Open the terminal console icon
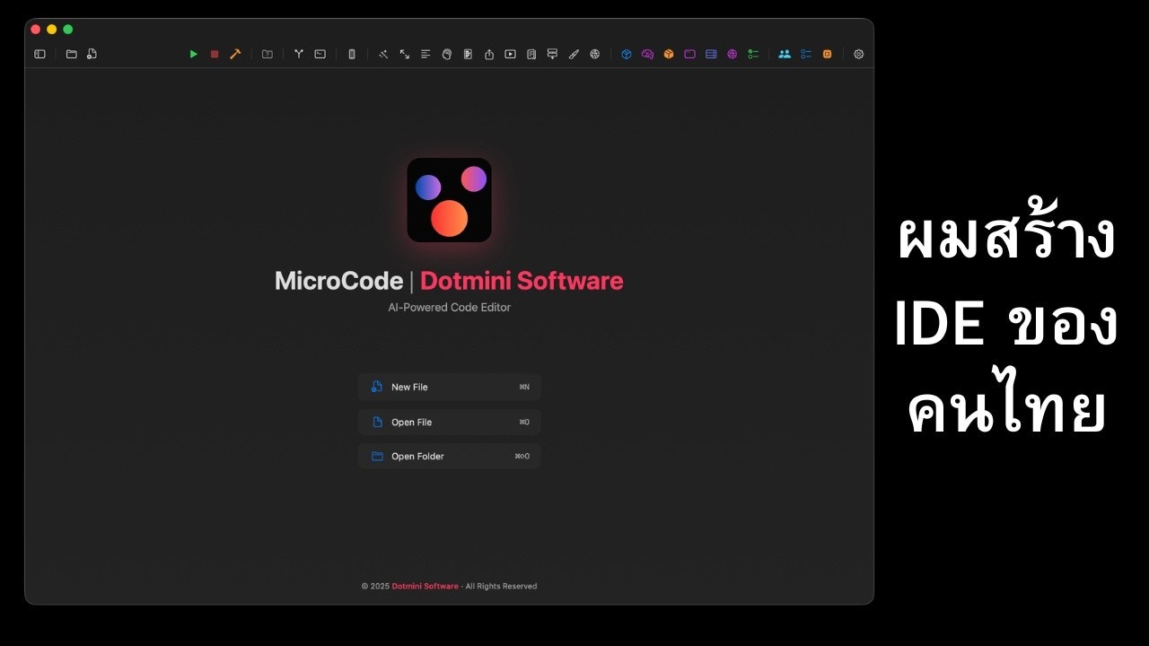Image resolution: width=1149 pixels, height=646 pixels. [320, 54]
